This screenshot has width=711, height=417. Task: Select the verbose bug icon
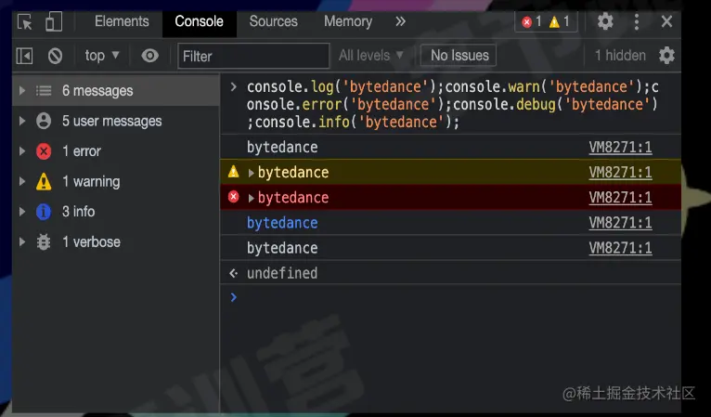pyautogui.click(x=44, y=241)
